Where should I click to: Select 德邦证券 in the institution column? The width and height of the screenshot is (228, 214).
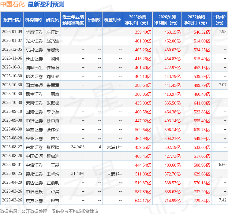coord(34,174)
